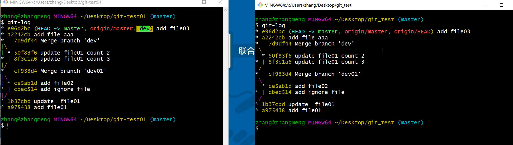Click 'origin/master' in git-test01 log output
513x145 pixels.
[112, 28]
